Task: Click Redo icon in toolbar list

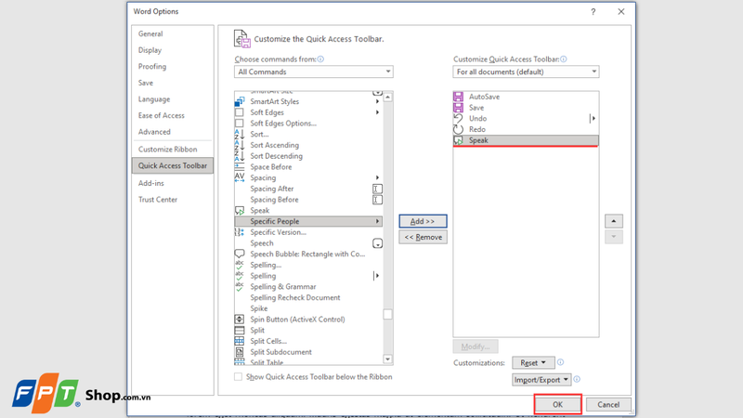Action: (458, 129)
